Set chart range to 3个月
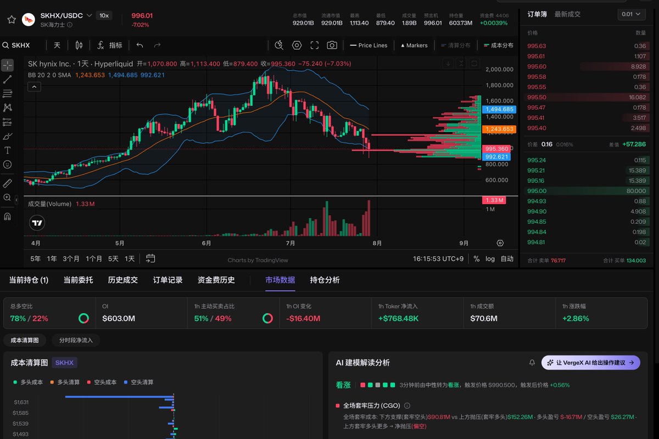This screenshot has height=439, width=659. pyautogui.click(x=71, y=258)
